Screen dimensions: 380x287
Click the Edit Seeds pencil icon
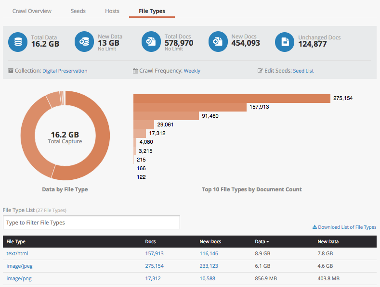coord(261,71)
